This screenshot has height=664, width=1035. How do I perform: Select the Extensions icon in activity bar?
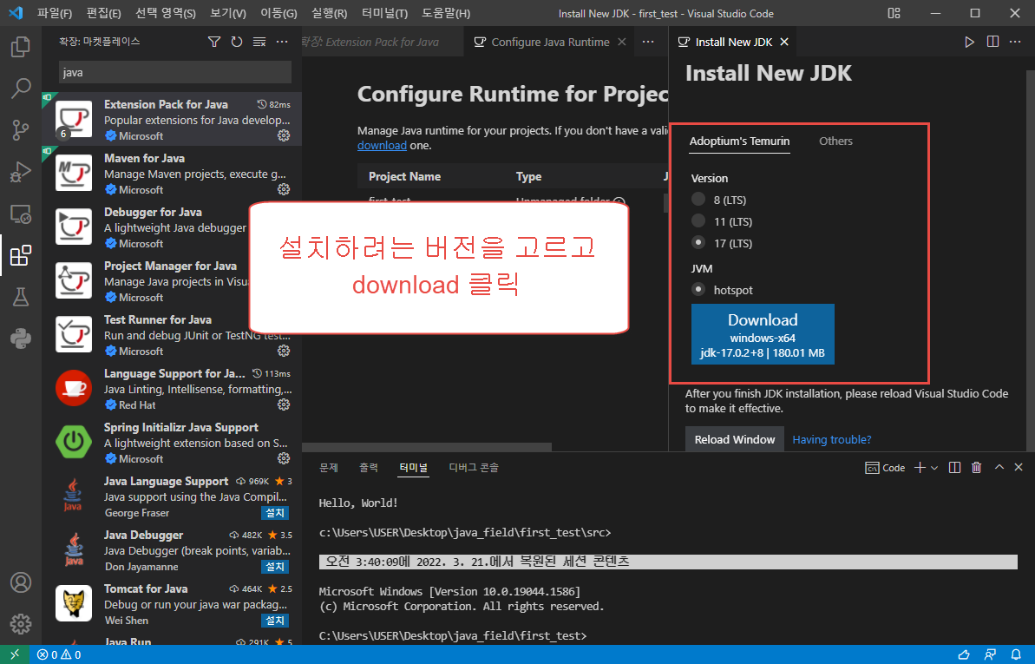(21, 255)
